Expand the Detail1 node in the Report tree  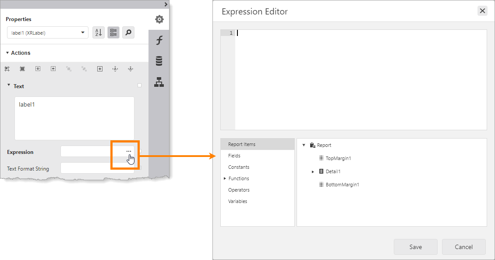tap(313, 171)
